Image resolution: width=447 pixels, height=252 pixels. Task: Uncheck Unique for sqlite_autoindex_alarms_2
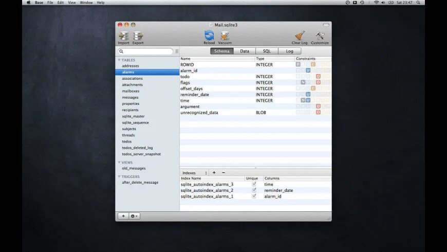point(254,190)
